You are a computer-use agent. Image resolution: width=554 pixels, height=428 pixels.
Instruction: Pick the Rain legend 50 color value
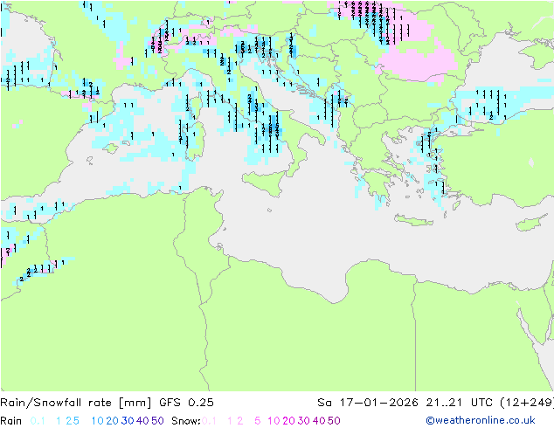point(157,421)
